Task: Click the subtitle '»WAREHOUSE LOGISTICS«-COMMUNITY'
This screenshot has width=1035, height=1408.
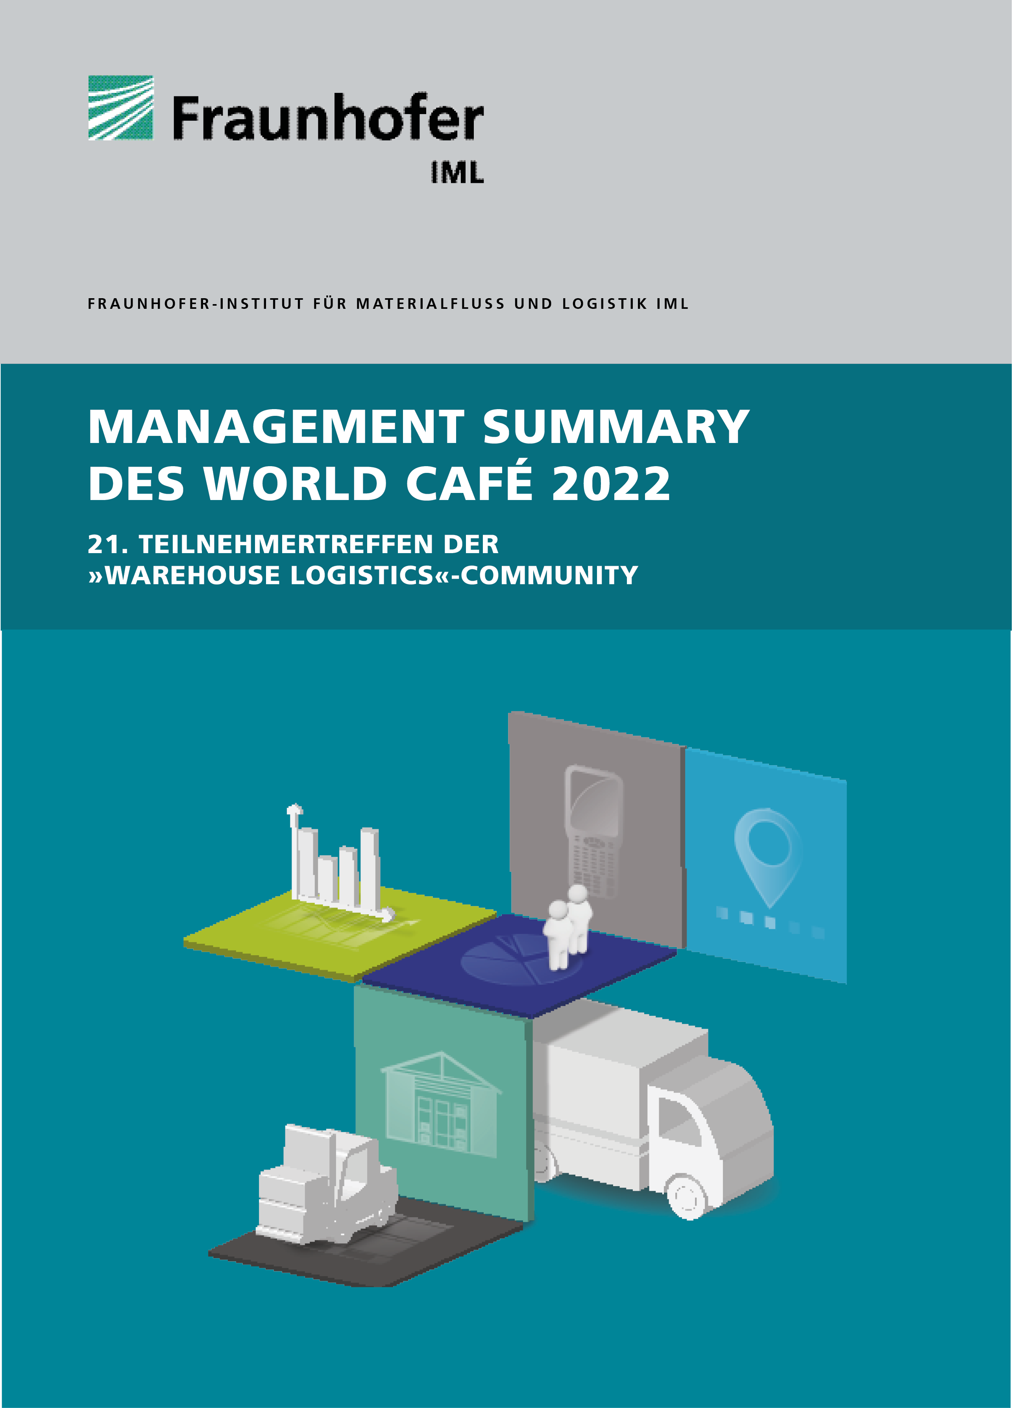Action: pos(363,575)
